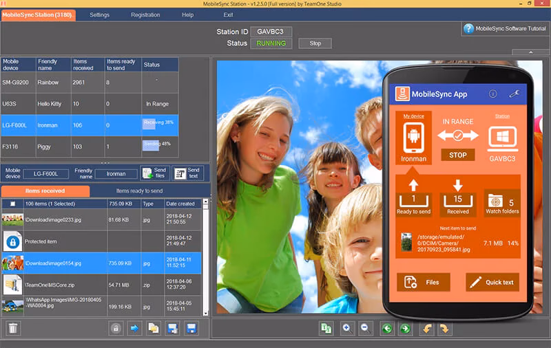Click the lock protect item icon
Image resolution: width=551 pixels, height=348 pixels.
pyautogui.click(x=116, y=328)
